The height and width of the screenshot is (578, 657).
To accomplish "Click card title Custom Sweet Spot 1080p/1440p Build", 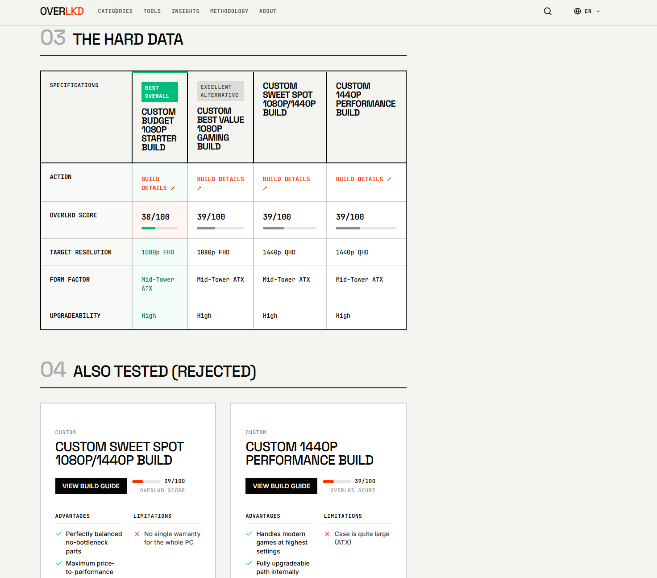I will 120,453.
